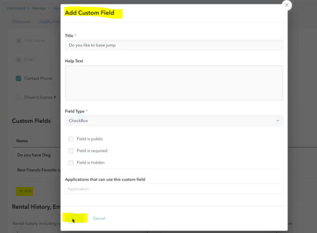The height and width of the screenshot is (233, 317).
Task: Open the Field Type dropdown
Action: tap(174, 121)
